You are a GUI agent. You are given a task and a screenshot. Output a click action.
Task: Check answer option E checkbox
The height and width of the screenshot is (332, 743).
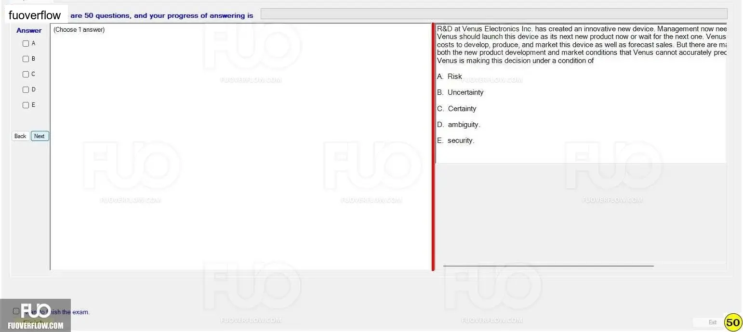coord(26,105)
